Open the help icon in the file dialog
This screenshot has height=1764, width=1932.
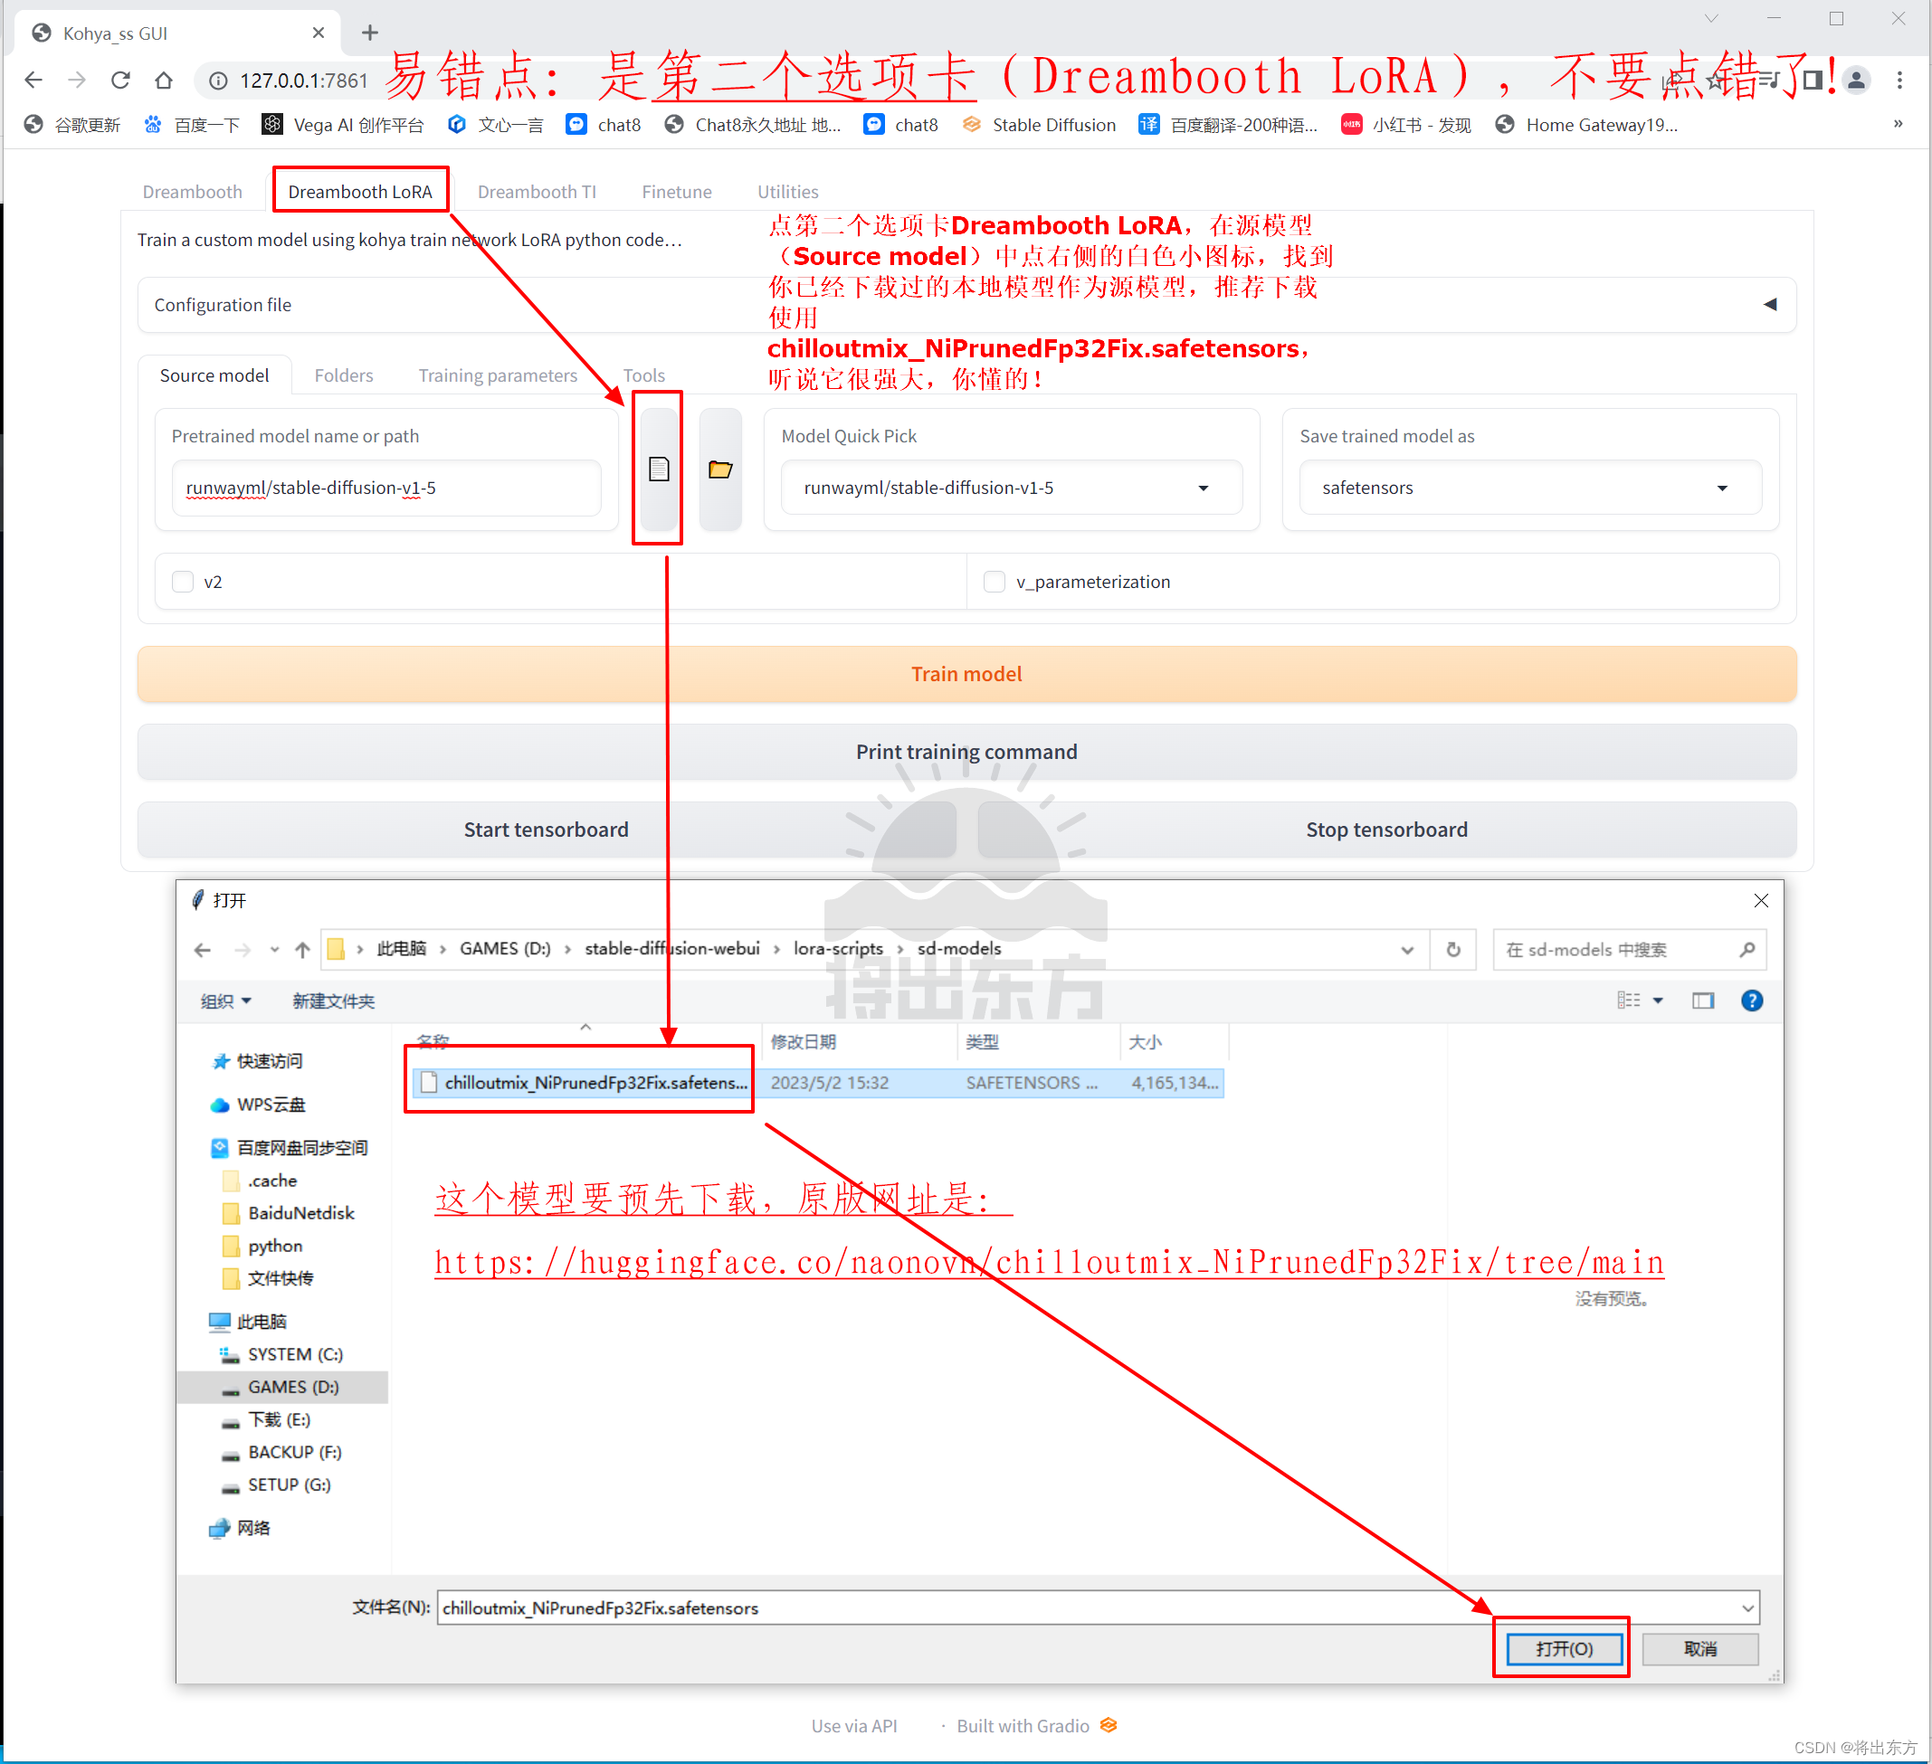1751,1001
